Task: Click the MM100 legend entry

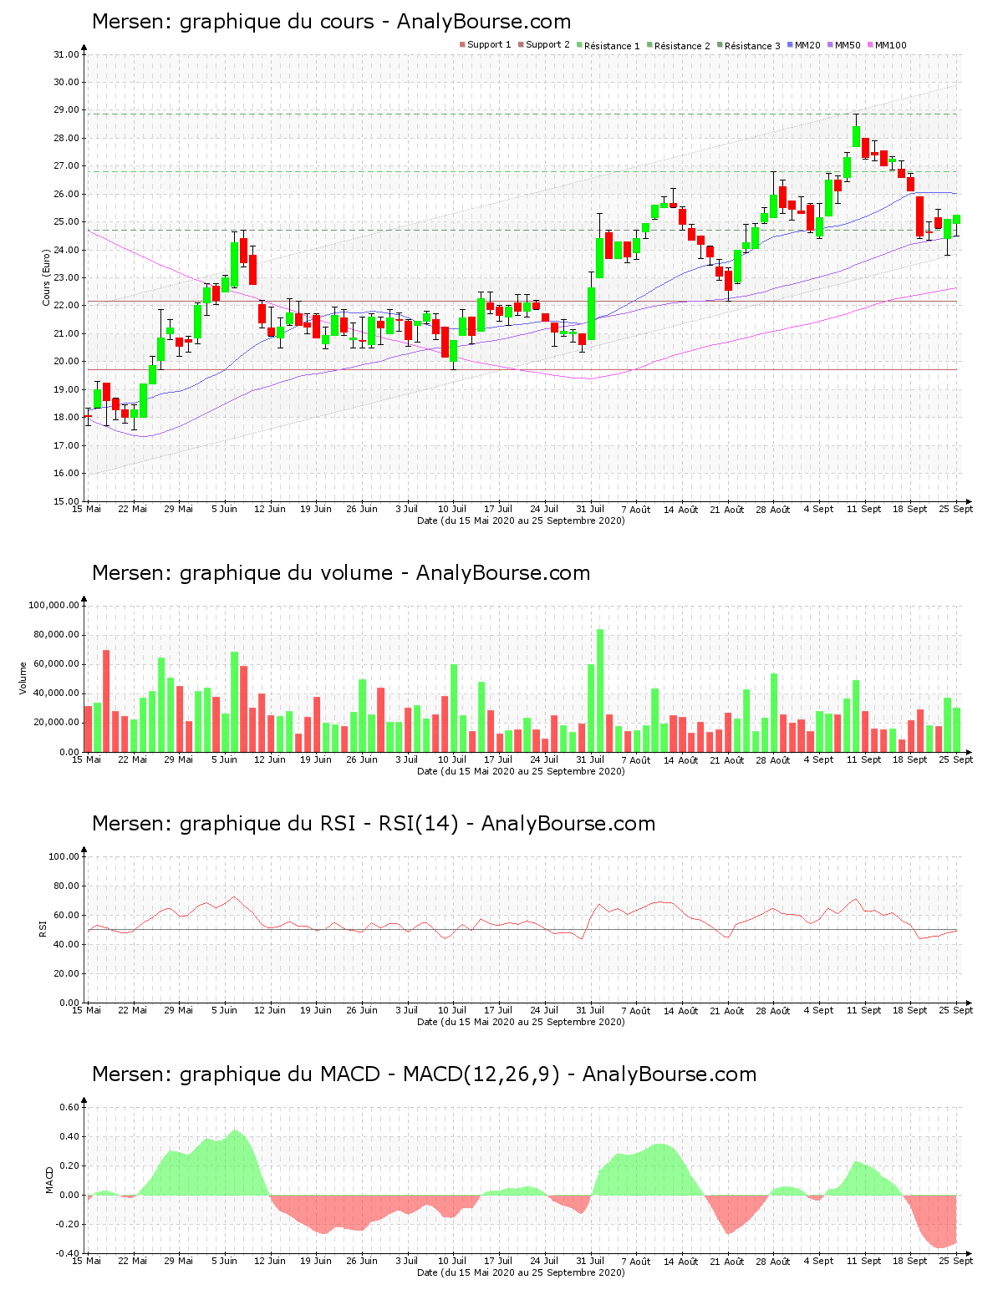Action: (886, 45)
